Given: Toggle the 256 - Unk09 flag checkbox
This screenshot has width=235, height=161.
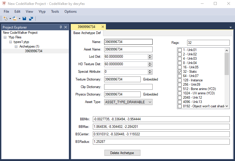Looking at the screenshot, I should tap(180, 85).
